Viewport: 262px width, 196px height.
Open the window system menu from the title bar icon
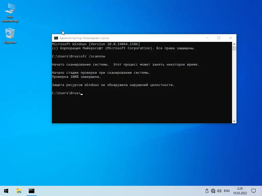tap(56, 38)
